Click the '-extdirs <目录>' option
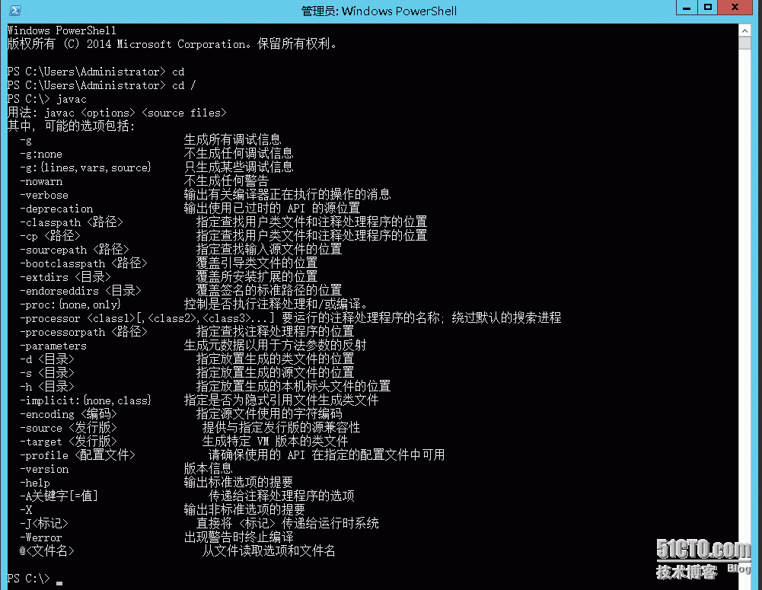762x590 pixels. click(x=65, y=277)
